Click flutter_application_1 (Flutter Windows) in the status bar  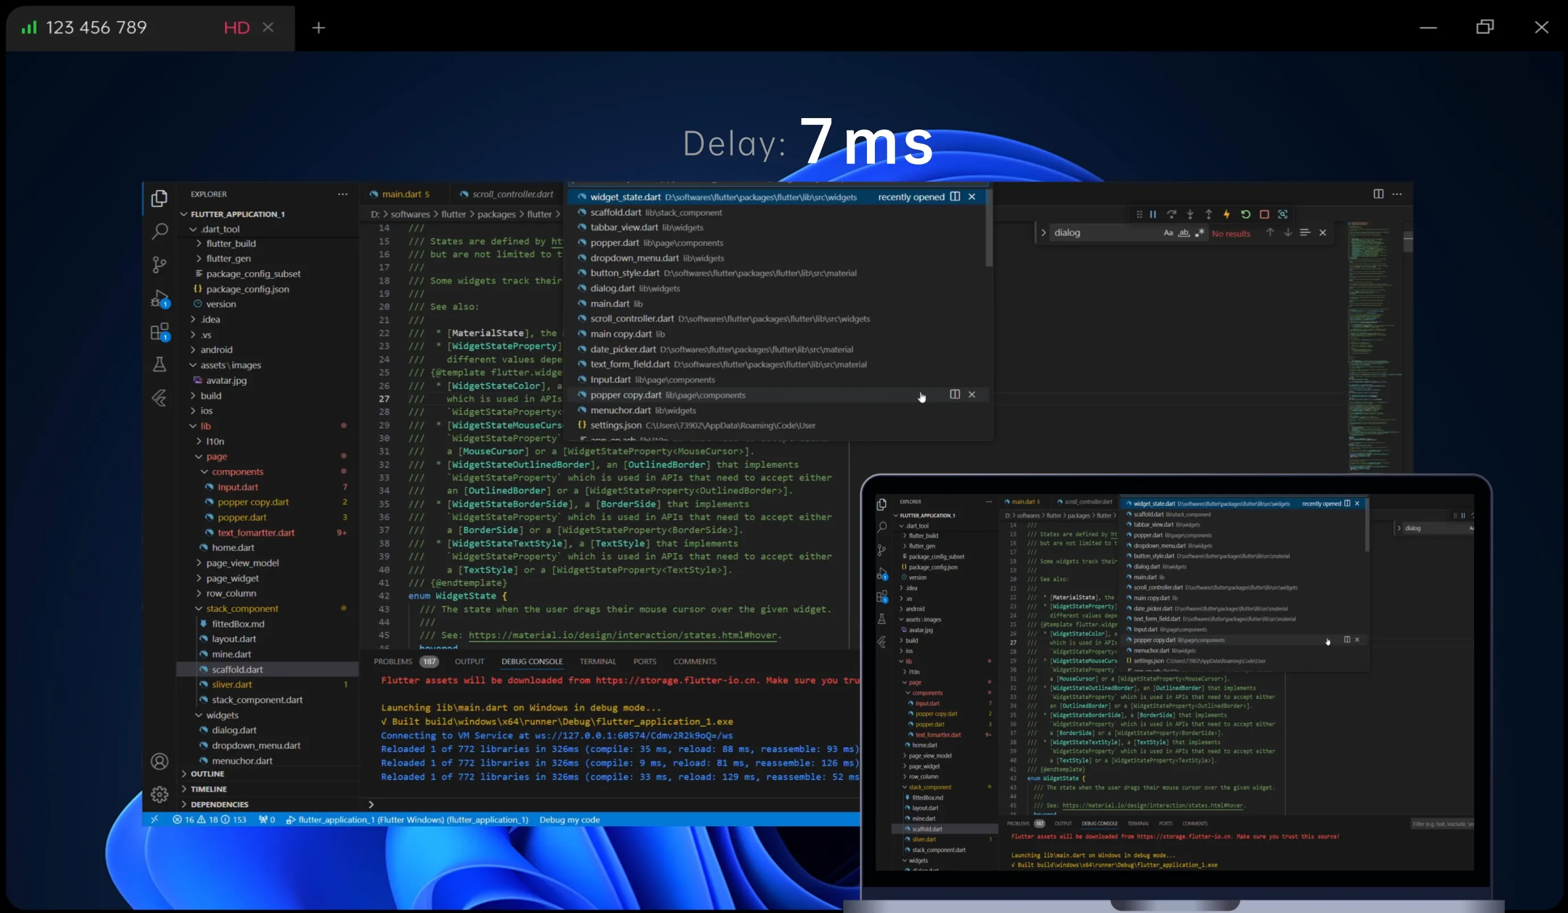tap(407, 820)
